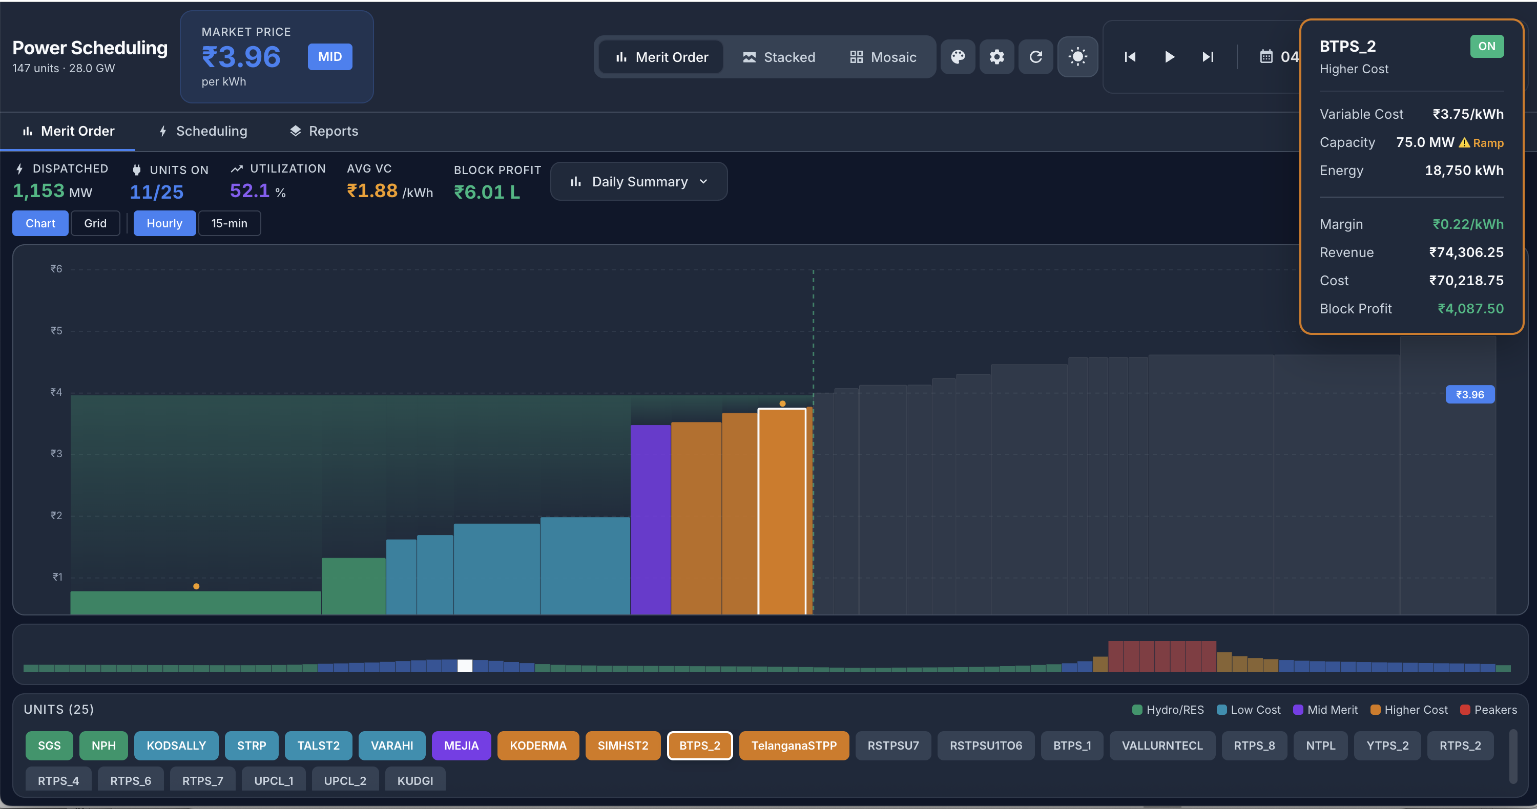Toggle the Hourly view mode
Viewport: 1537px width, 809px height.
click(164, 223)
